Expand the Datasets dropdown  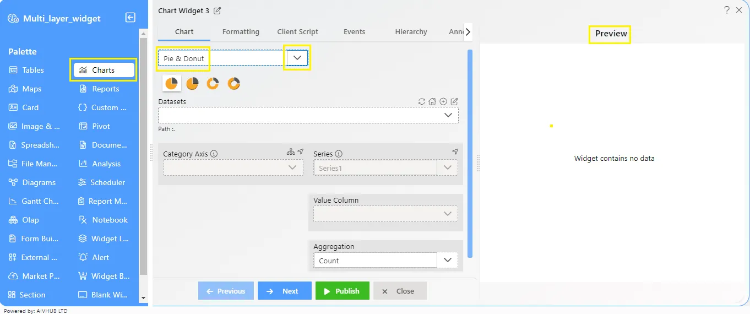(x=449, y=115)
